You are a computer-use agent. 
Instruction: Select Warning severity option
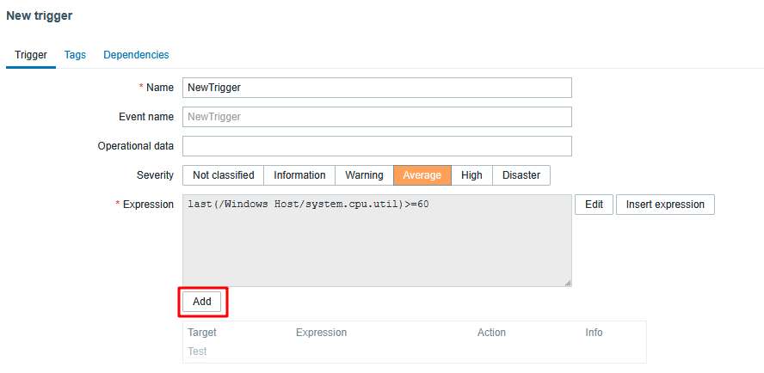(364, 175)
